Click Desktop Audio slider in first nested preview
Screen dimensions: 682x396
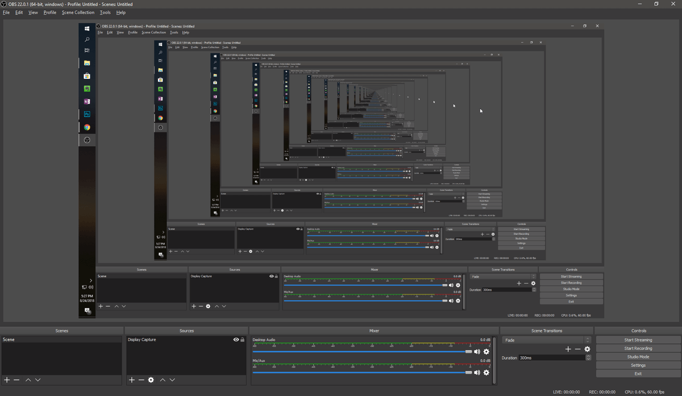tap(365, 285)
